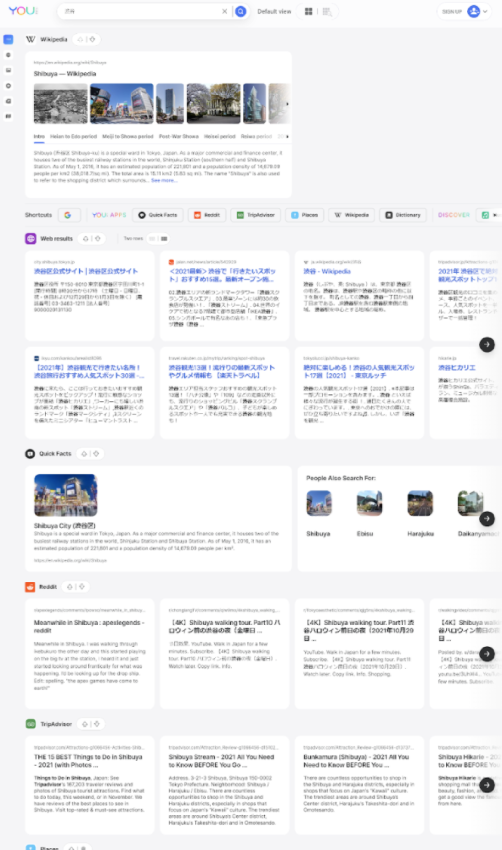Toggle Web results to two rows layout

click(164, 239)
